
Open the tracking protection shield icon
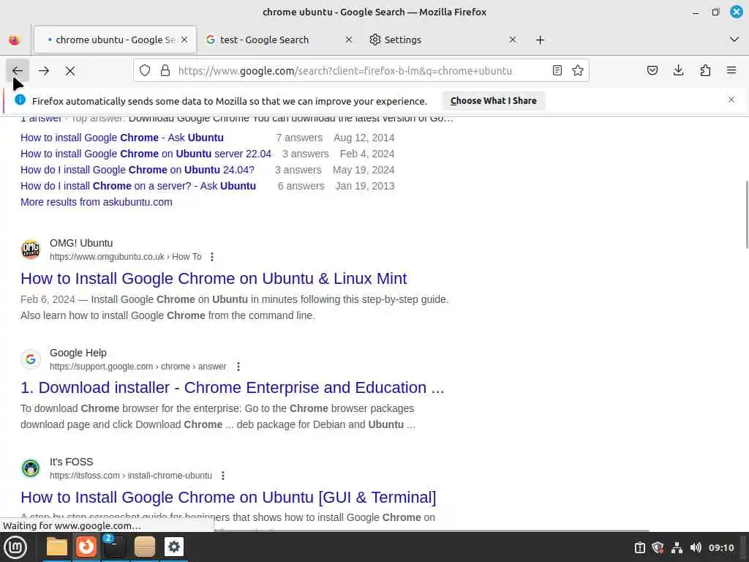point(145,71)
